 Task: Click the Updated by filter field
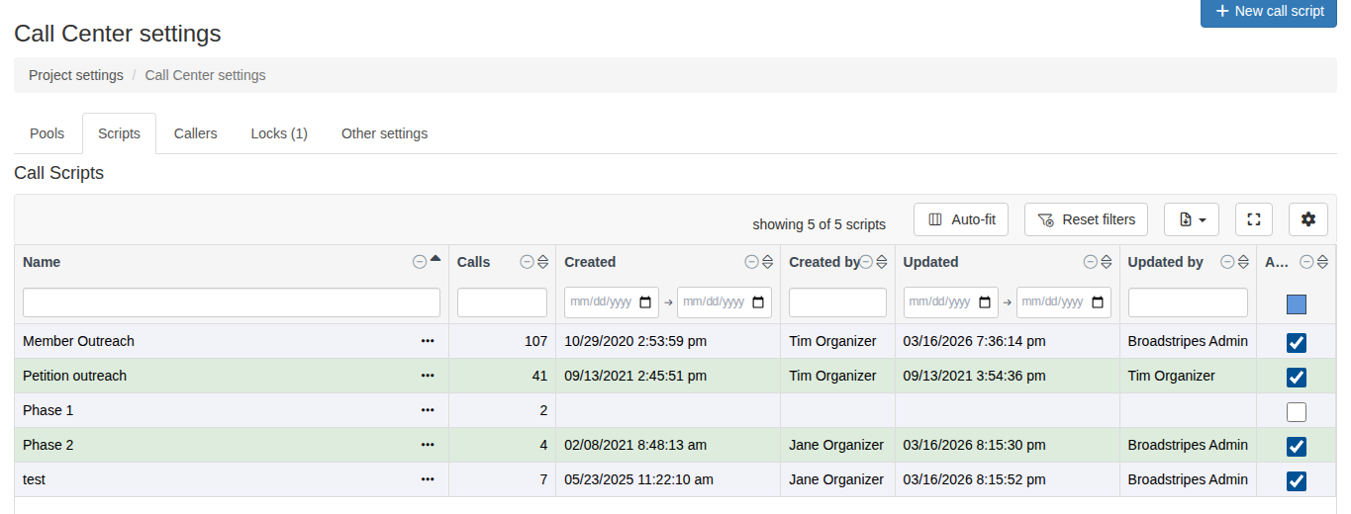tap(1188, 302)
